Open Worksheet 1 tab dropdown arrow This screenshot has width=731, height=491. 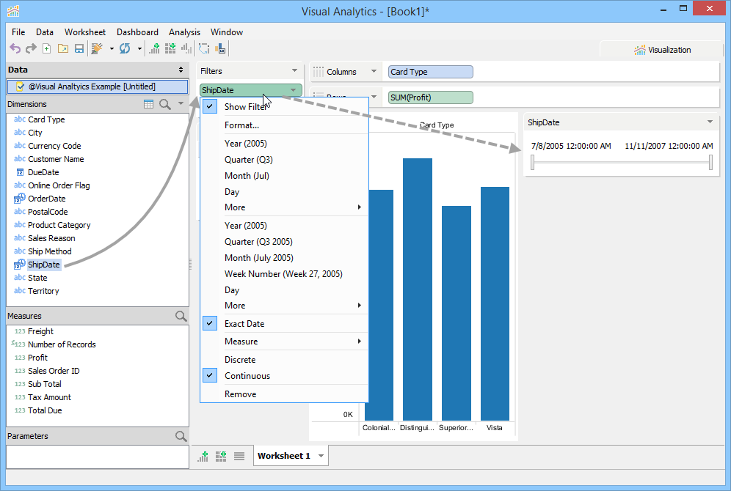pos(321,456)
